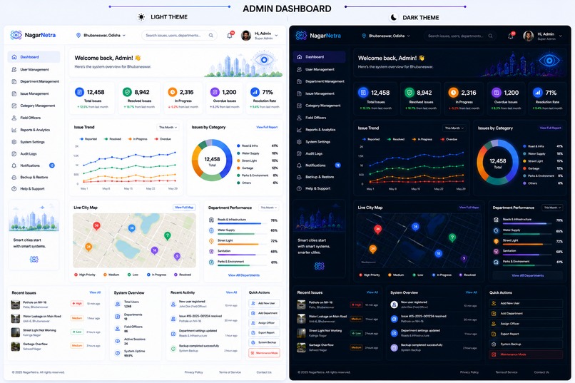Click System Backup quick action in dark theme
The height and width of the screenshot is (383, 575).
tap(526, 344)
